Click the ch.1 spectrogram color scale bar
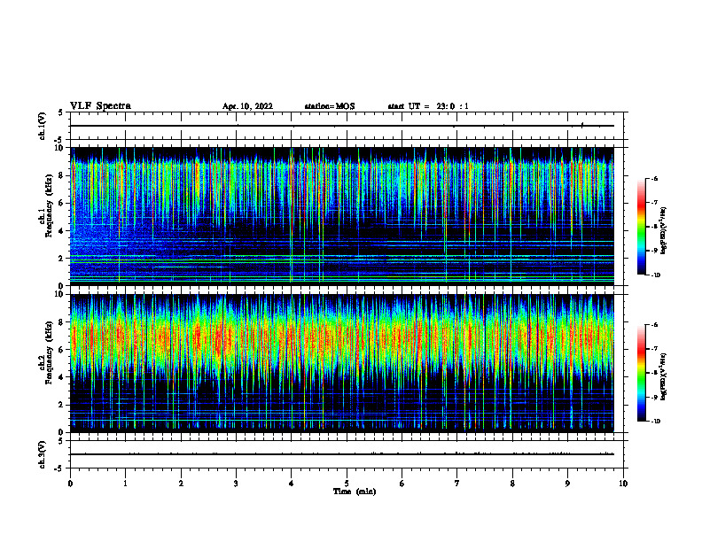Viewport: 702px width, 542px height. [x=641, y=227]
